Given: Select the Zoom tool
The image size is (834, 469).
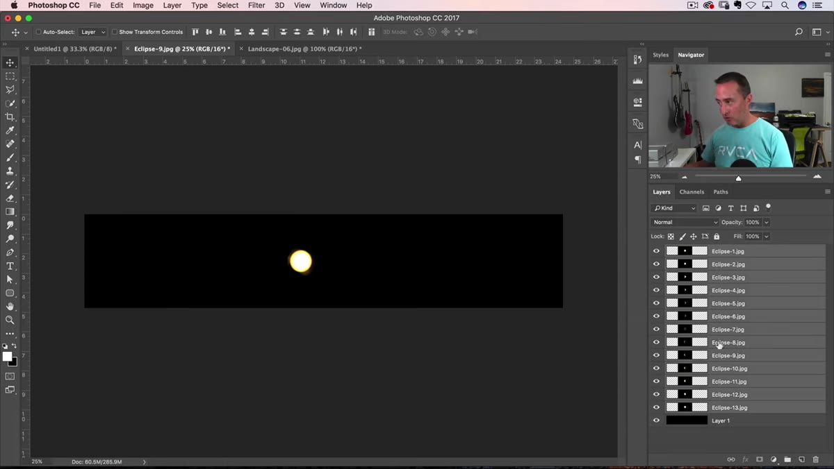Looking at the screenshot, I should click(10, 320).
